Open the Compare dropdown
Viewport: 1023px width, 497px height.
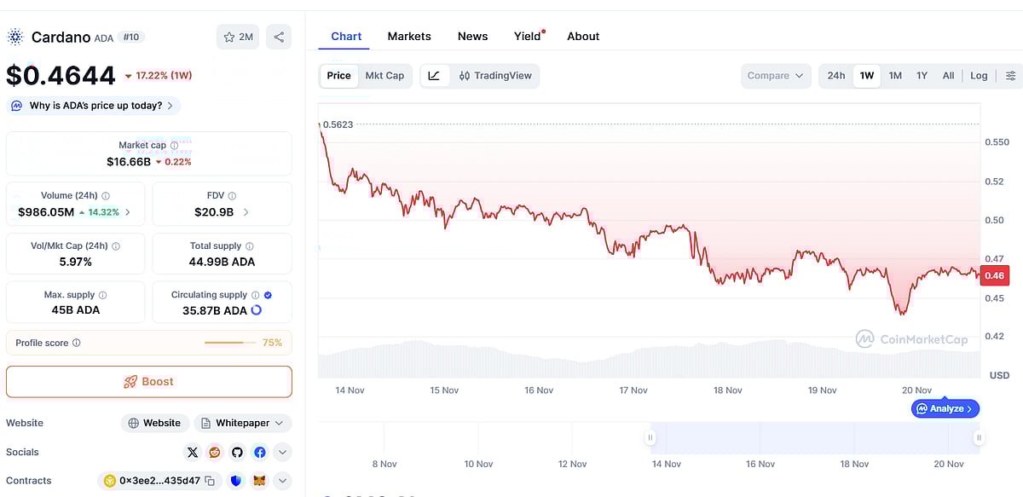(775, 76)
